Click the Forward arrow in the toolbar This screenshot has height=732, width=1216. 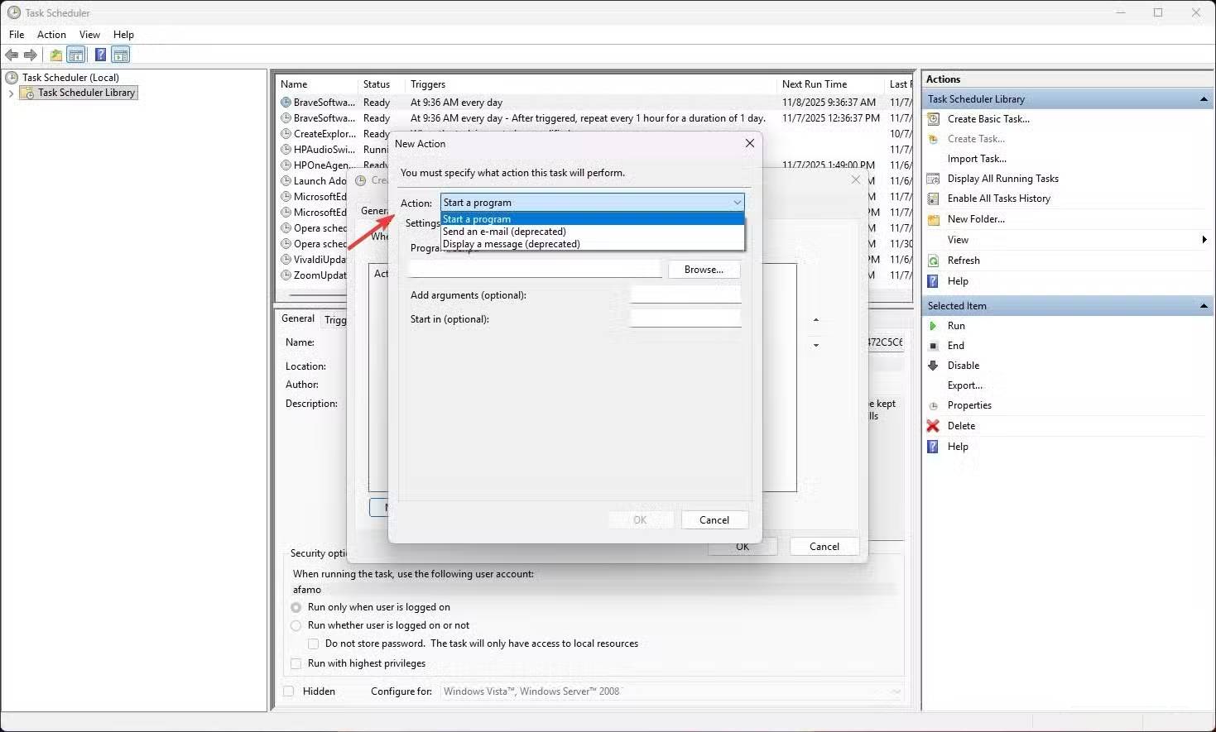pos(31,55)
